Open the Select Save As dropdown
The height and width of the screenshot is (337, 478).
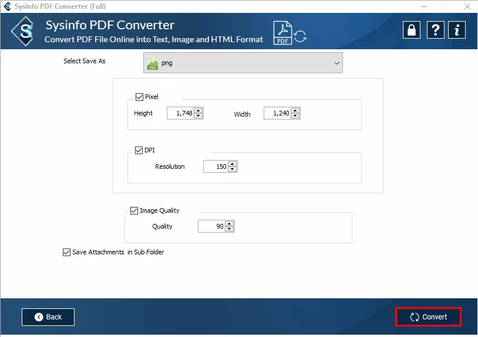coord(243,63)
